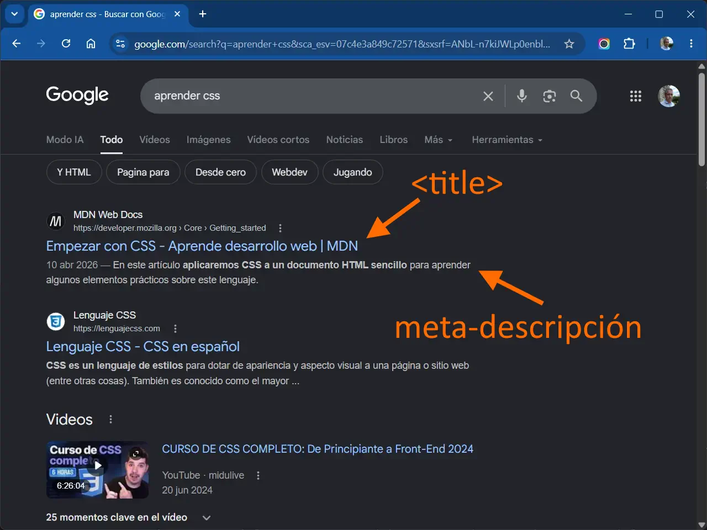Open the Chrome three-dot menu
The width and height of the screenshot is (707, 530).
pos(691,44)
